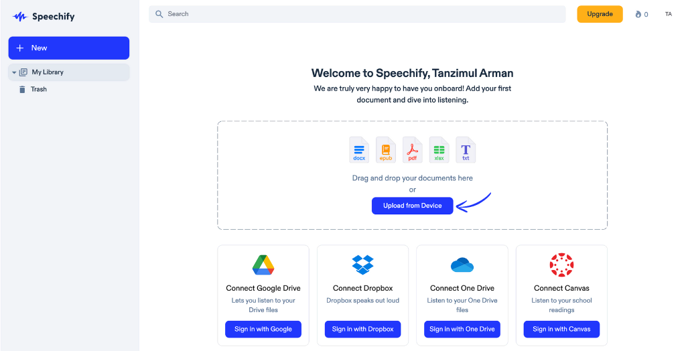Open the Trash folder

click(38, 89)
